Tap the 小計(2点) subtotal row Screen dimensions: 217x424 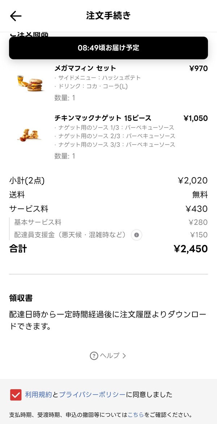[x=109, y=180]
